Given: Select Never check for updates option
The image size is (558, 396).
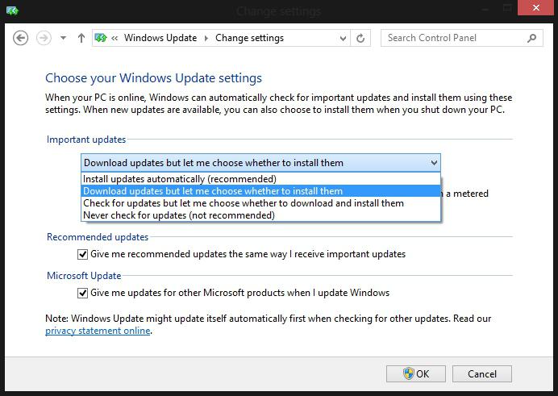Looking at the screenshot, I should click(x=179, y=215).
